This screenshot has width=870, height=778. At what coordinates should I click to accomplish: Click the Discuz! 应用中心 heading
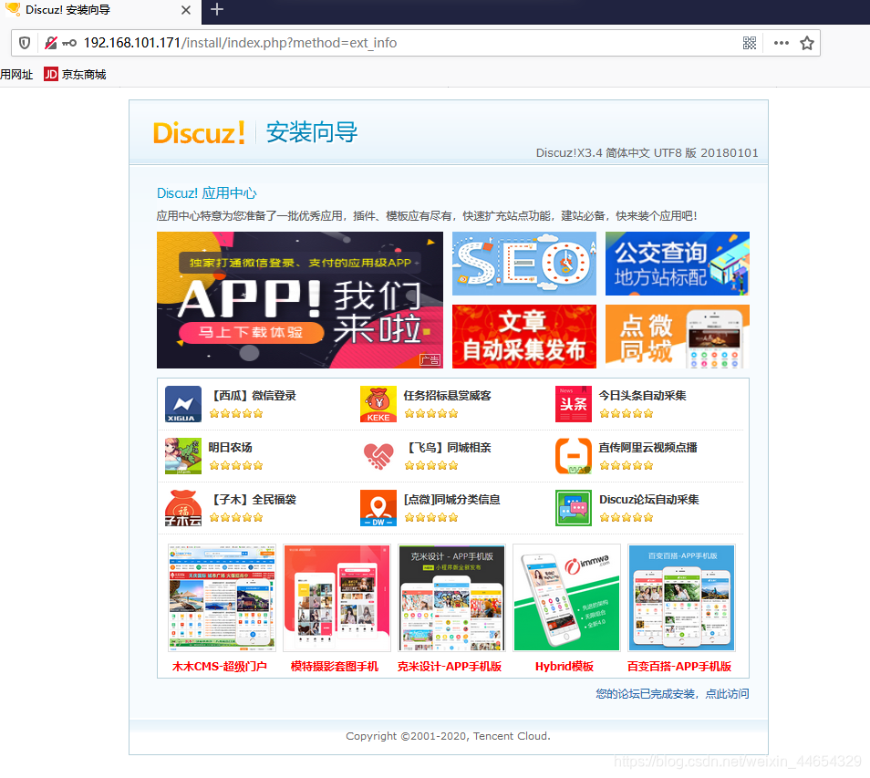tap(206, 193)
